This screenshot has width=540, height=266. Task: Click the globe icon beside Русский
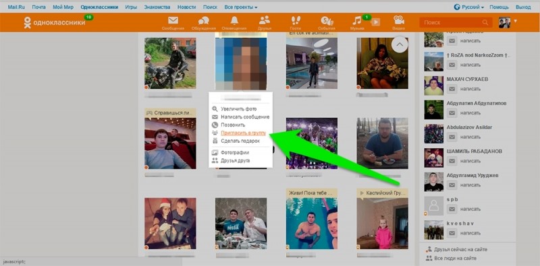(457, 7)
